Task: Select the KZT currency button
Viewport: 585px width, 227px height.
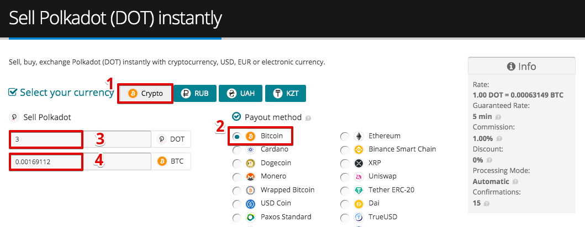Action: [286, 94]
